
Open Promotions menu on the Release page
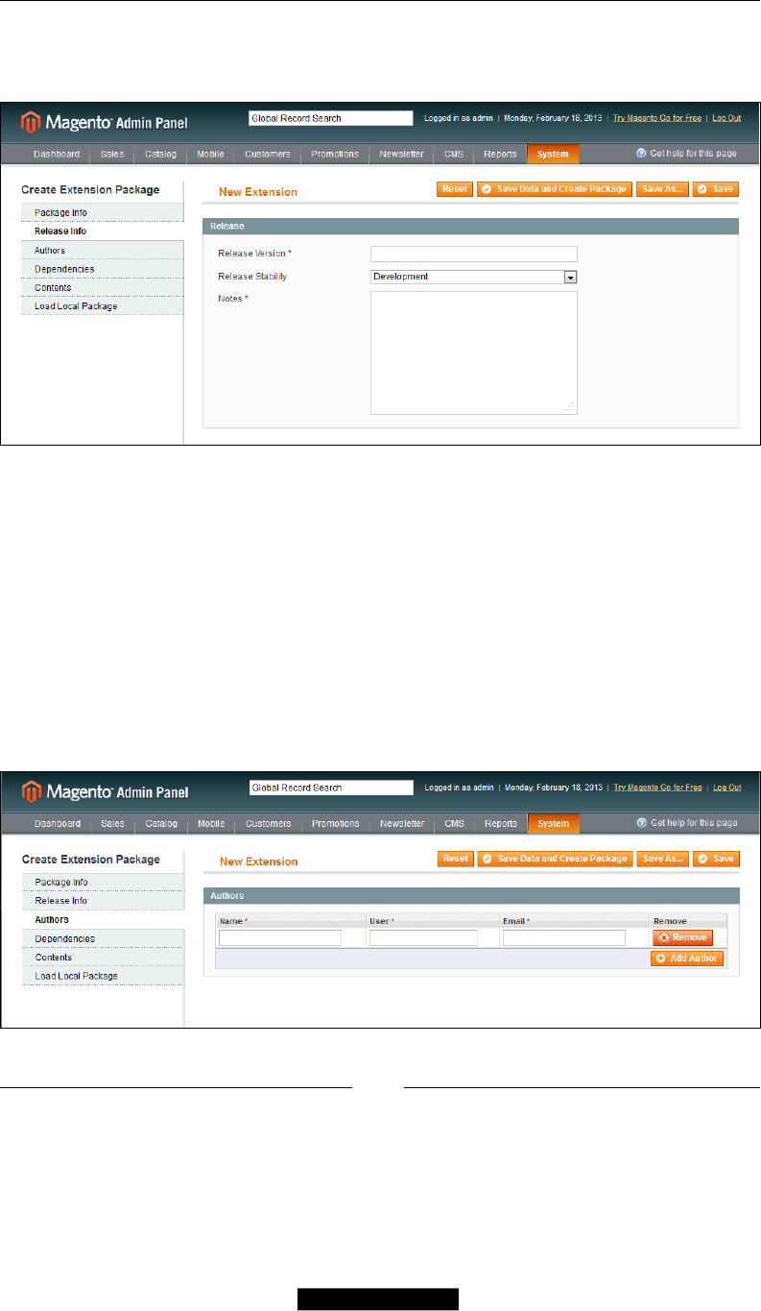tap(335, 154)
